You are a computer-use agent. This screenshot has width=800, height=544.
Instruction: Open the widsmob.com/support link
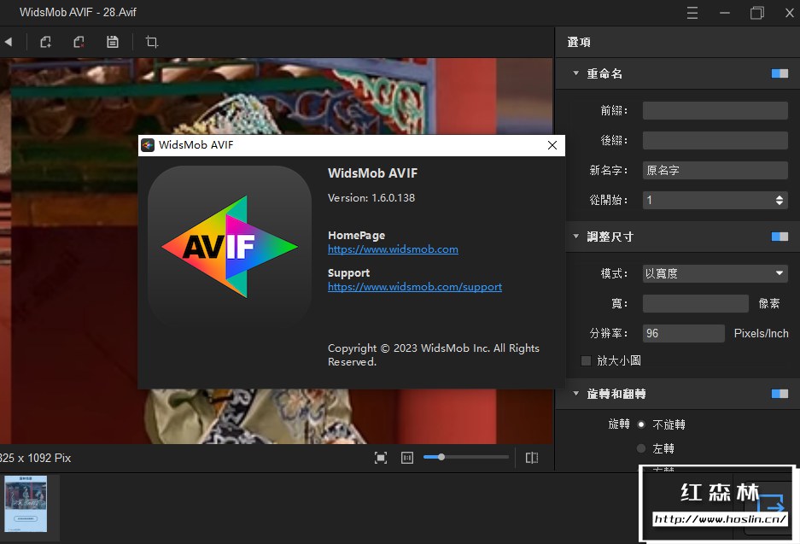point(415,287)
